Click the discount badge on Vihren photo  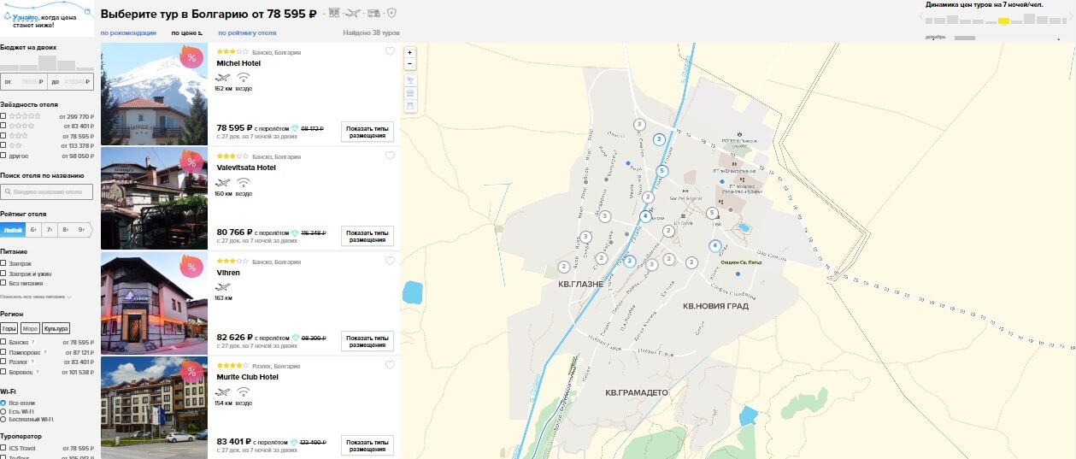[x=191, y=268]
